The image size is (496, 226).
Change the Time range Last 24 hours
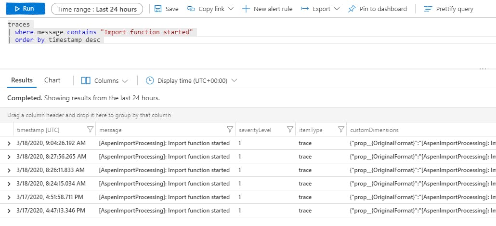pyautogui.click(x=97, y=9)
